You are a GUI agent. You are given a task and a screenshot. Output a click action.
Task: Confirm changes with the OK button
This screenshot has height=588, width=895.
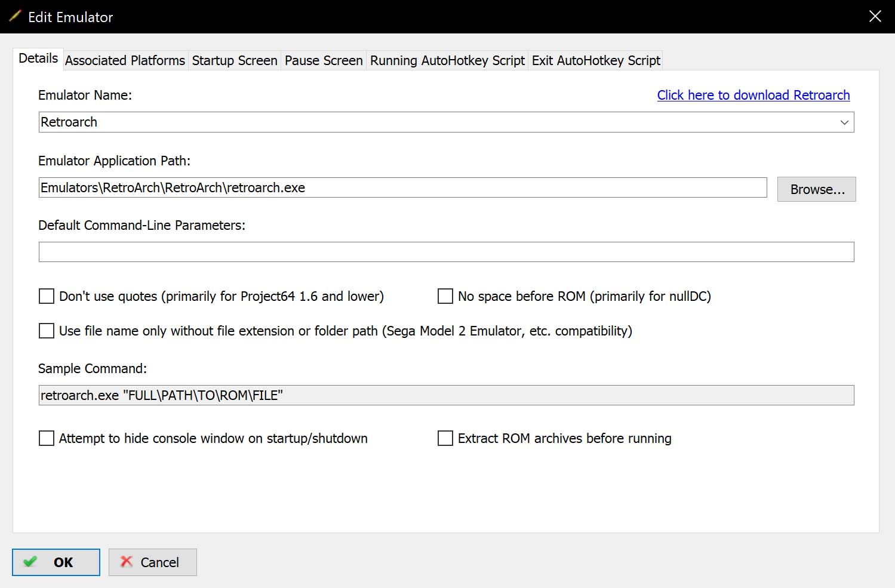56,562
